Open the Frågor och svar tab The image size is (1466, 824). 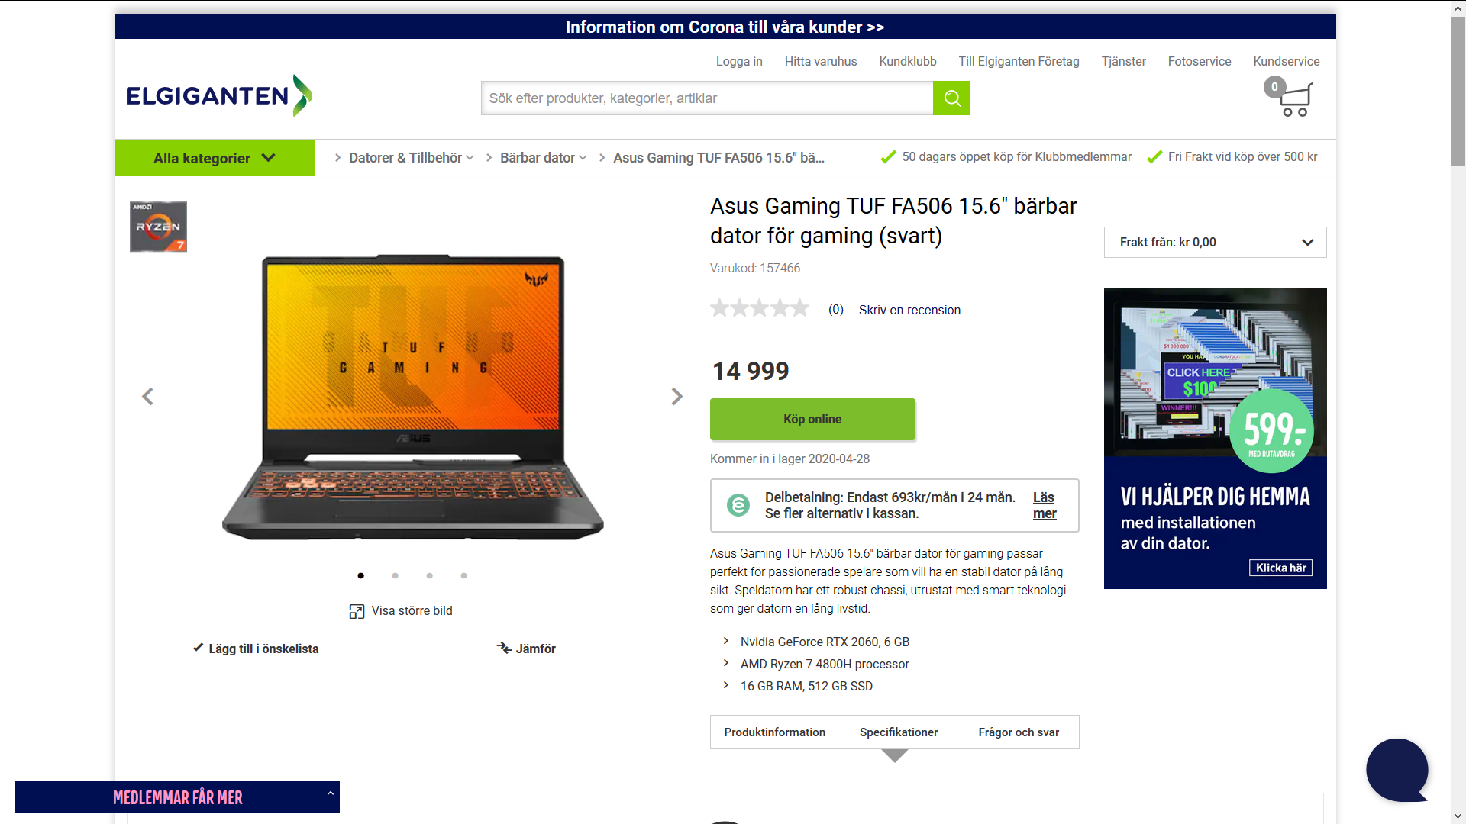click(x=1019, y=732)
